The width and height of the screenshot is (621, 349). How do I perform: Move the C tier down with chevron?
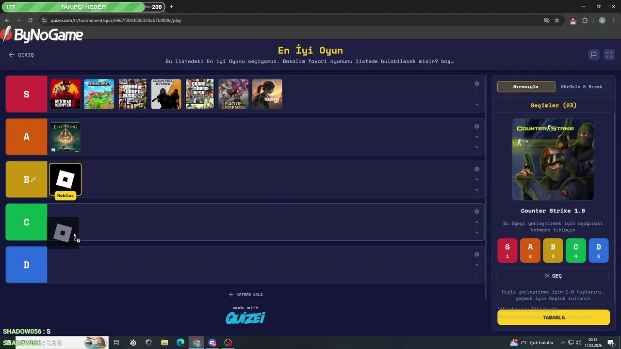pyautogui.click(x=476, y=232)
